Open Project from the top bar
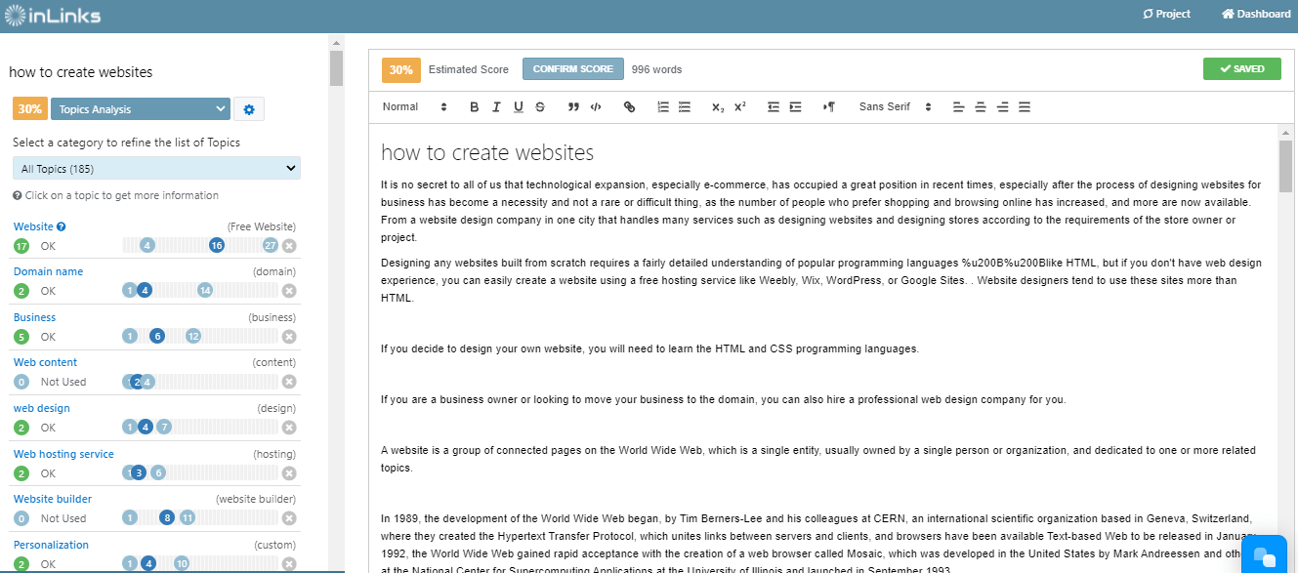1298x573 pixels. [x=1166, y=14]
